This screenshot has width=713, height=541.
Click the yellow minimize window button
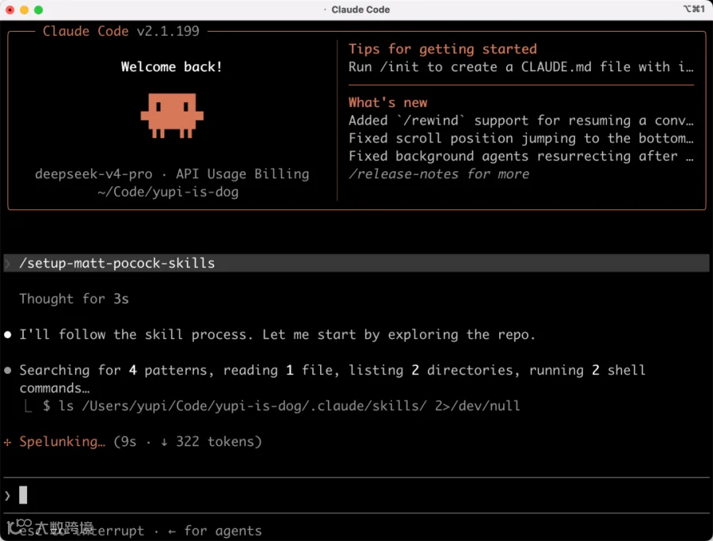click(24, 10)
